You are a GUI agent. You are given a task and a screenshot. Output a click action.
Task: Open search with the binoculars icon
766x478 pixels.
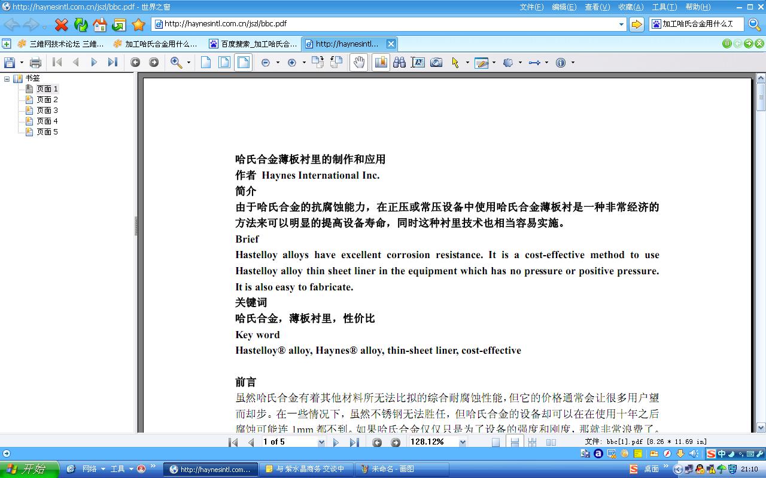point(399,62)
